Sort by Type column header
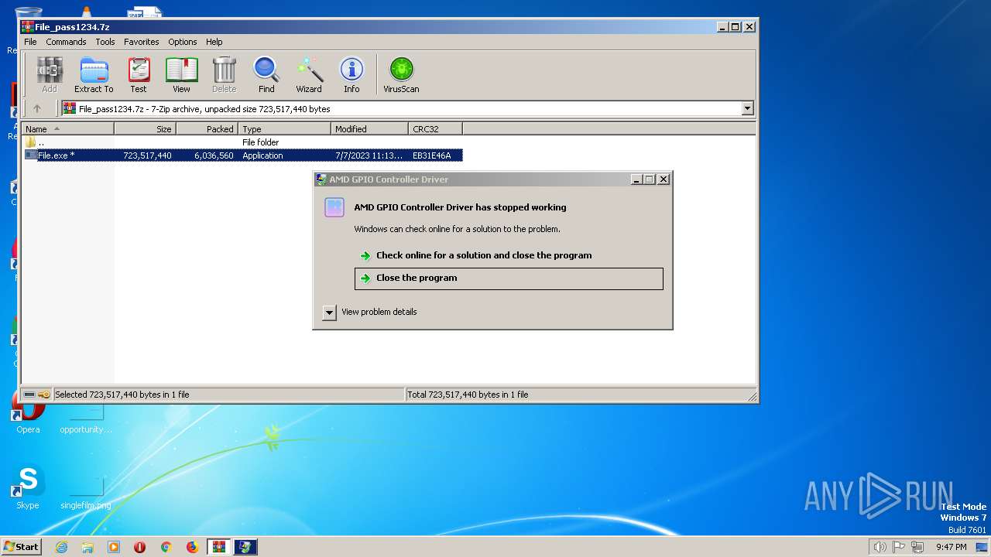991x557 pixels. tap(285, 129)
